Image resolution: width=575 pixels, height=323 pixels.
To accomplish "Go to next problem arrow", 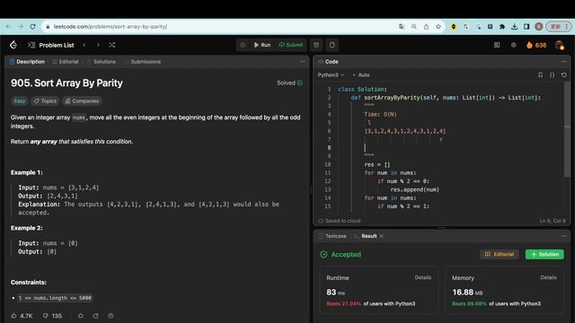I will coord(98,45).
